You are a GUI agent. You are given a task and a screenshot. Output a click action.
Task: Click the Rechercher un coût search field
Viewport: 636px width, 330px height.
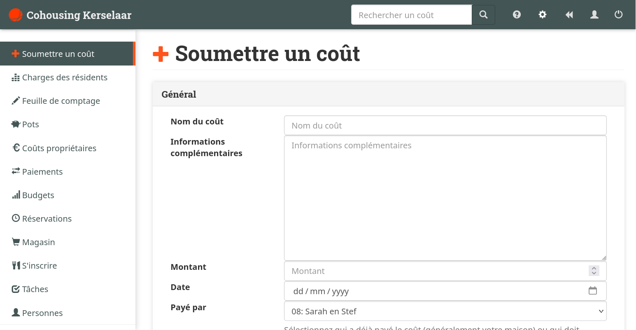click(411, 14)
